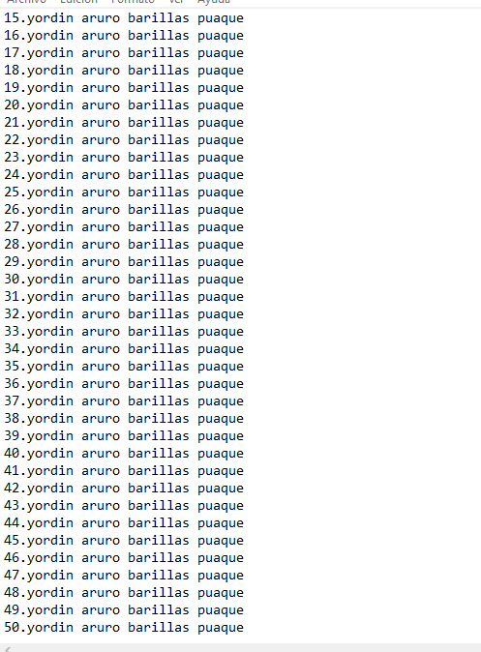Click the empty text area right of line 37
481x652 pixels.
click(362, 401)
